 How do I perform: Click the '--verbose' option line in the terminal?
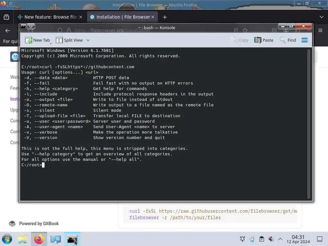(101, 132)
